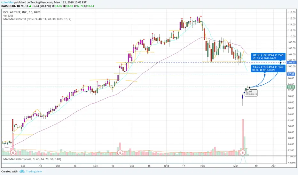Click the Mar date axis label
The image size is (298, 175).
(x=236, y=166)
